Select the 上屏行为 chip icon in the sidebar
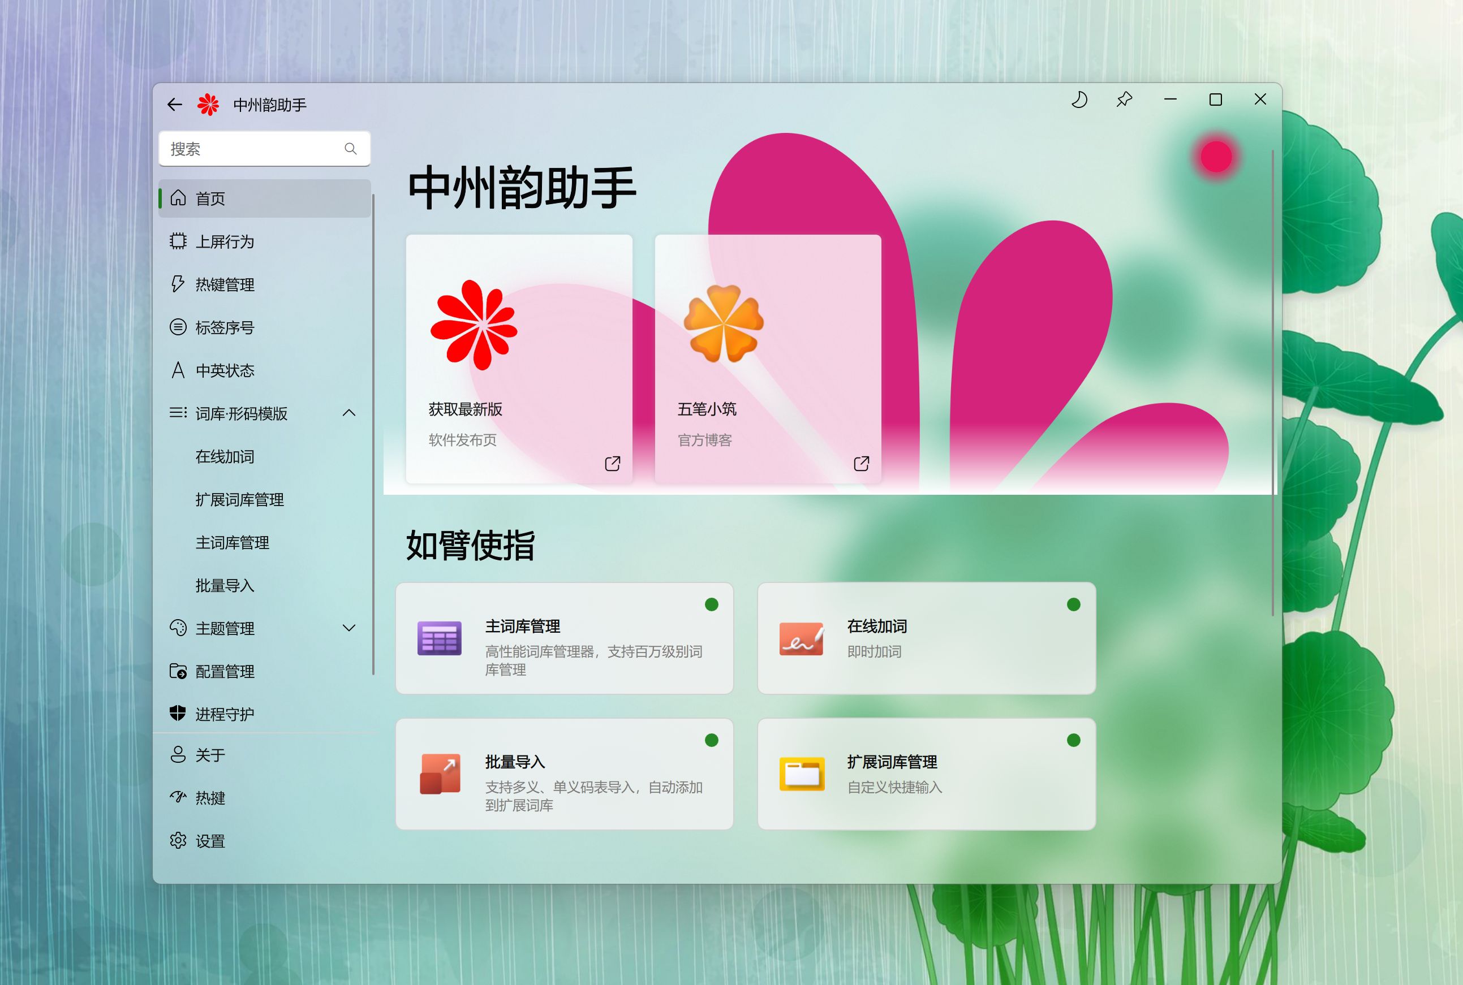 (178, 242)
